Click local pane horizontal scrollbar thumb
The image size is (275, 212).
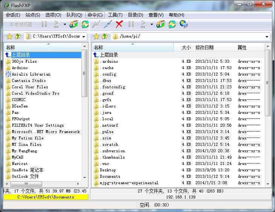pos(26,184)
